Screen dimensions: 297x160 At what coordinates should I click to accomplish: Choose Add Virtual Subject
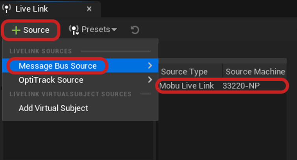[53, 108]
